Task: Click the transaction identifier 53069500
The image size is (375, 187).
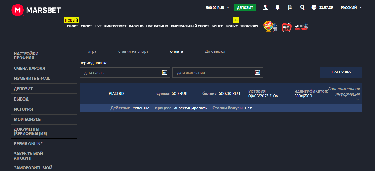Action: [x=303, y=96]
